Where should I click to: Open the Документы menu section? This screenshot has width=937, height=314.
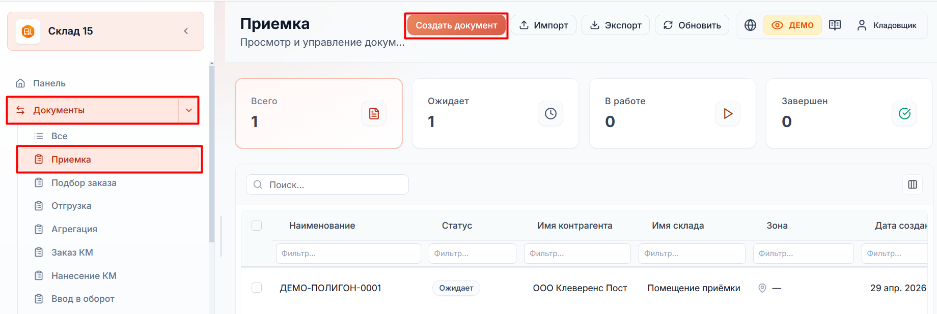click(x=93, y=110)
